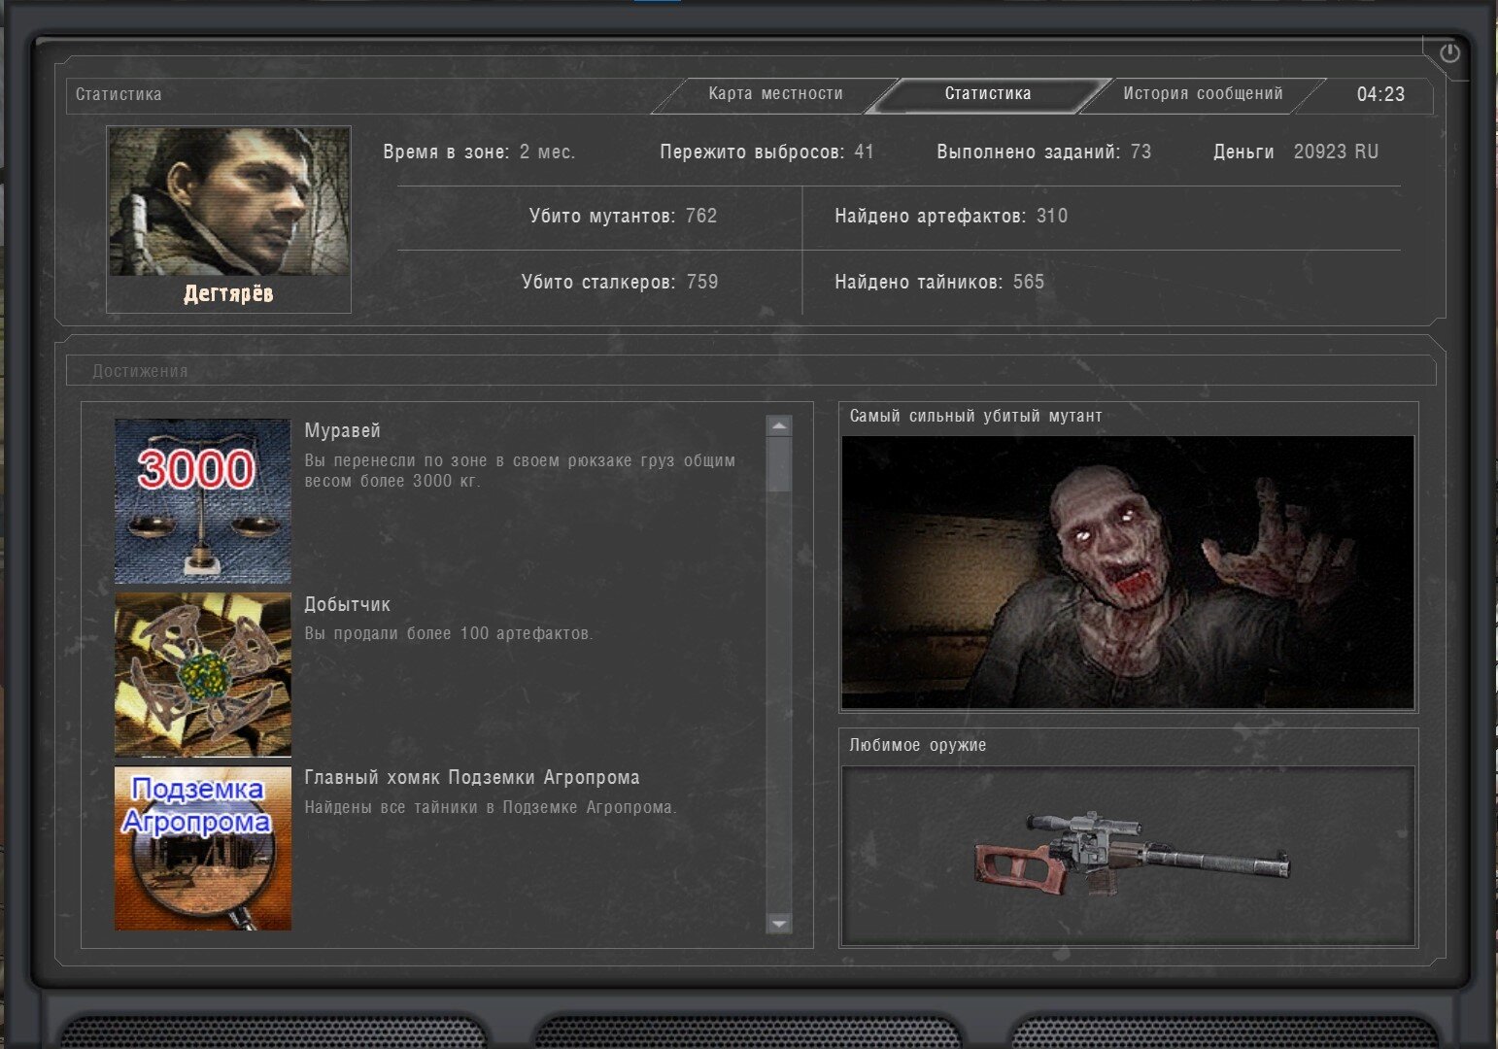1498x1049 pixels.
Task: Click the Подземка Агропрома achievement icon
Action: [x=203, y=849]
